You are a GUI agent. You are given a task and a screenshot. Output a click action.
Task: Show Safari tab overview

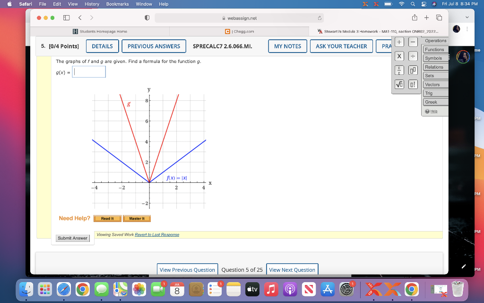439,18
